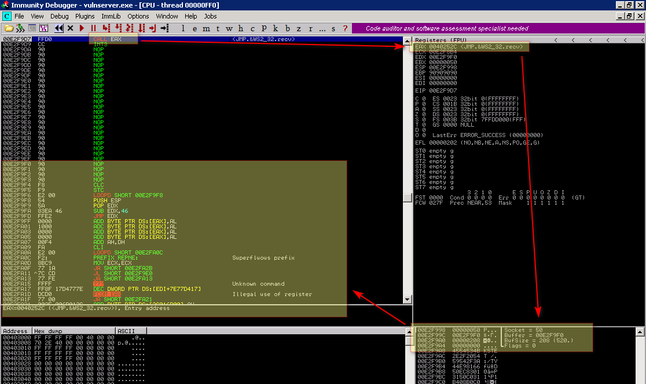This screenshot has width=646, height=384.
Task: Click the Hex dump column header
Action: click(x=74, y=331)
